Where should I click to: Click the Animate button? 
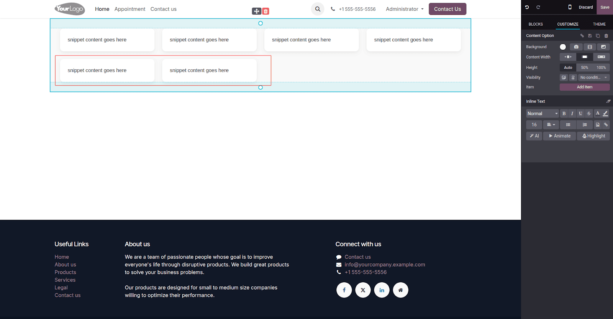click(559, 136)
